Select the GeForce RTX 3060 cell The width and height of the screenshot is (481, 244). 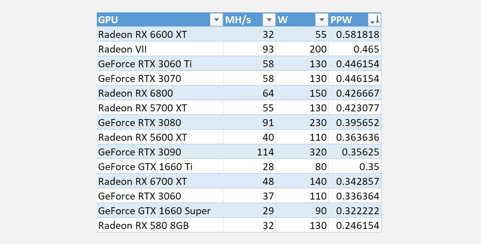tap(160, 196)
